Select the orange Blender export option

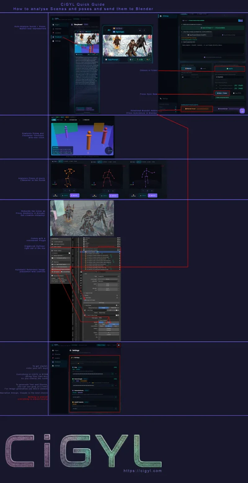188,68
